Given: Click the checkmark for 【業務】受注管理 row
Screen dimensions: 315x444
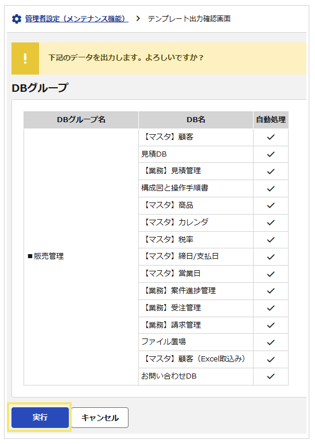Looking at the screenshot, I should pos(271,308).
